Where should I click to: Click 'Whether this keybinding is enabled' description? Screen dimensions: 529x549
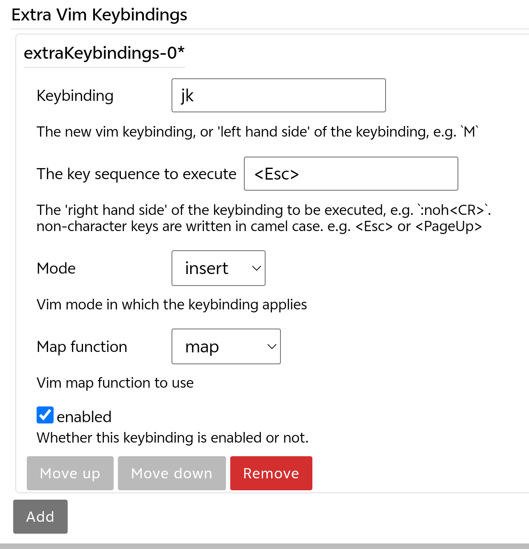click(x=172, y=437)
